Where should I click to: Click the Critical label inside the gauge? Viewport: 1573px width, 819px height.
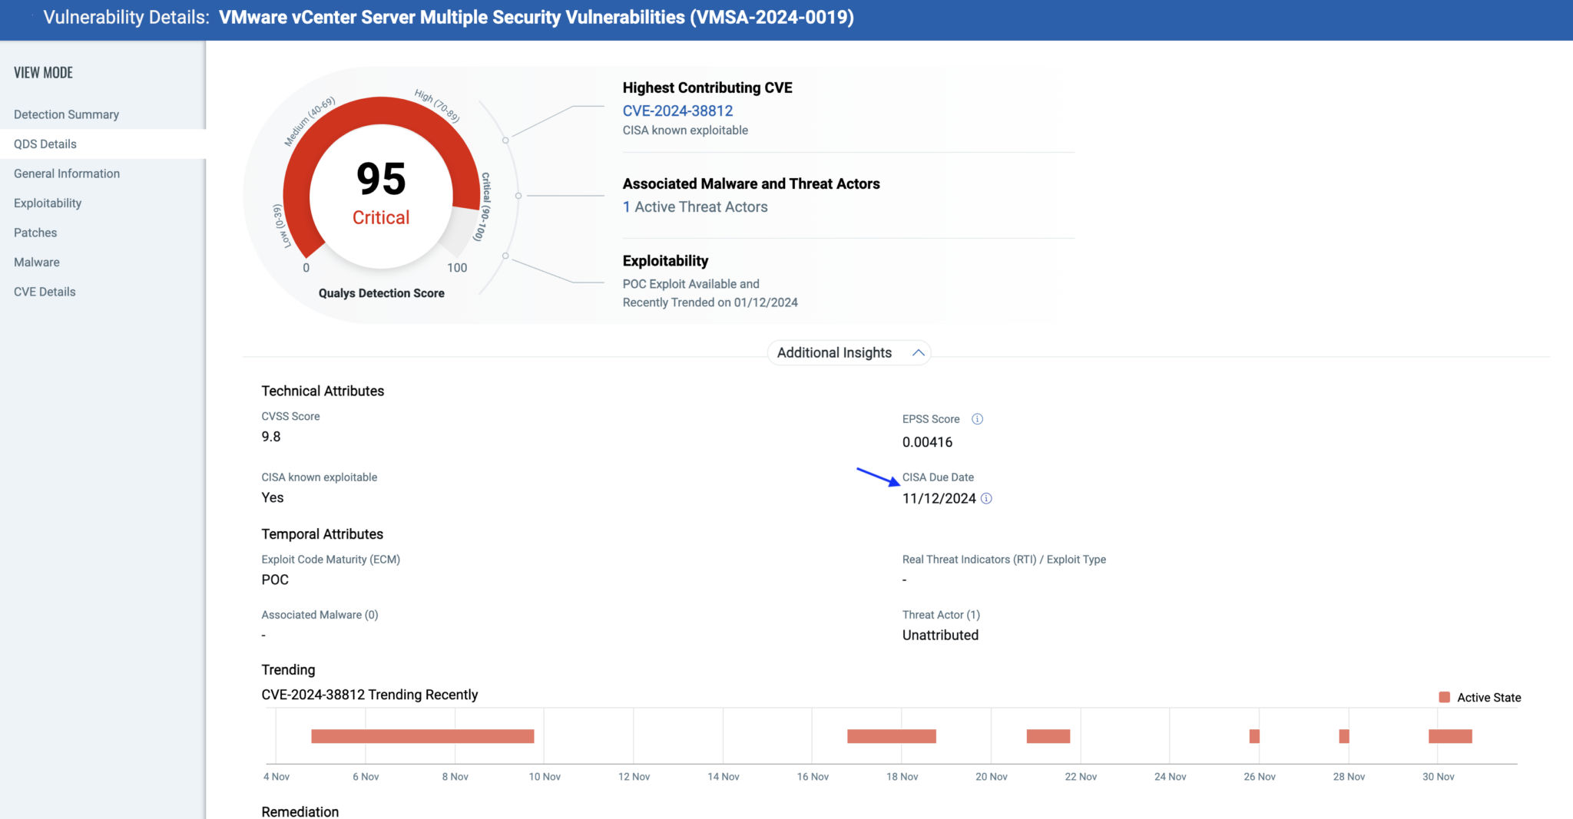pos(382,217)
